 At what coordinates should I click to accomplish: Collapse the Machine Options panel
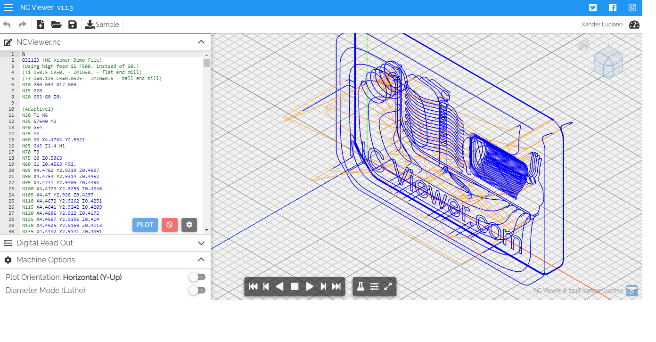tap(201, 260)
